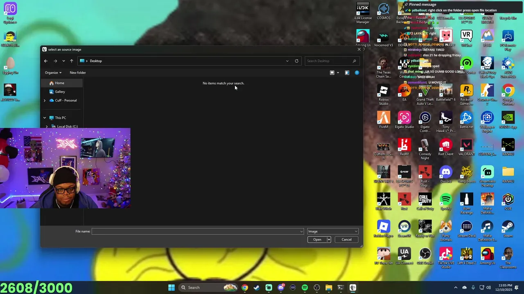Select the Elgato Studio desktop icon
The width and height of the screenshot is (524, 294).
[x=404, y=120]
